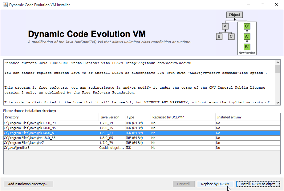Click the Java Version column header
The height and width of the screenshot is (191, 284).
pos(112,117)
